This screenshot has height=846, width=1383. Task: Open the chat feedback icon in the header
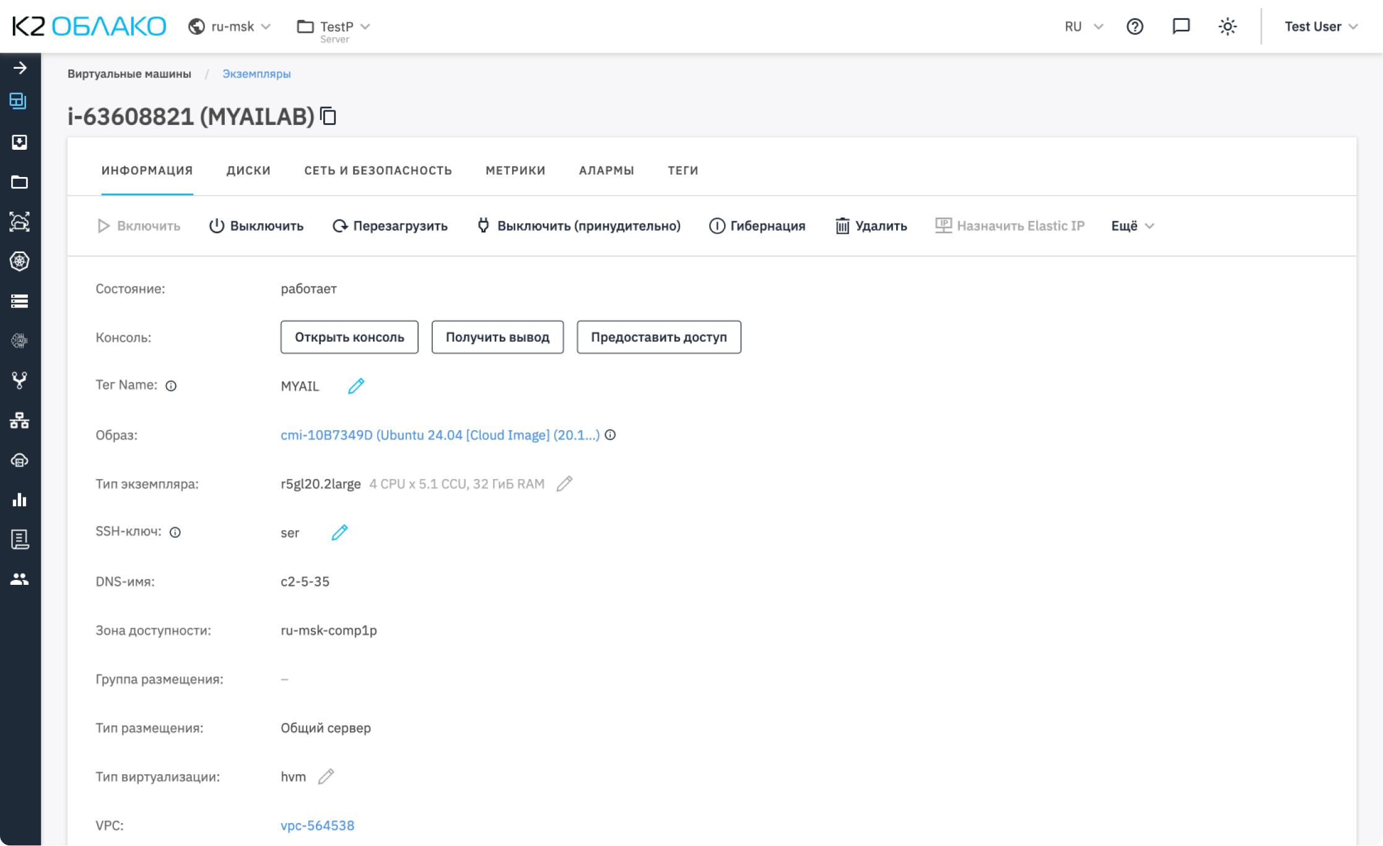[1181, 27]
